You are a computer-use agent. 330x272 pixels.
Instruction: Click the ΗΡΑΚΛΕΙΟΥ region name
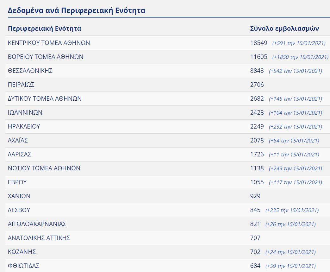[x=24, y=126]
